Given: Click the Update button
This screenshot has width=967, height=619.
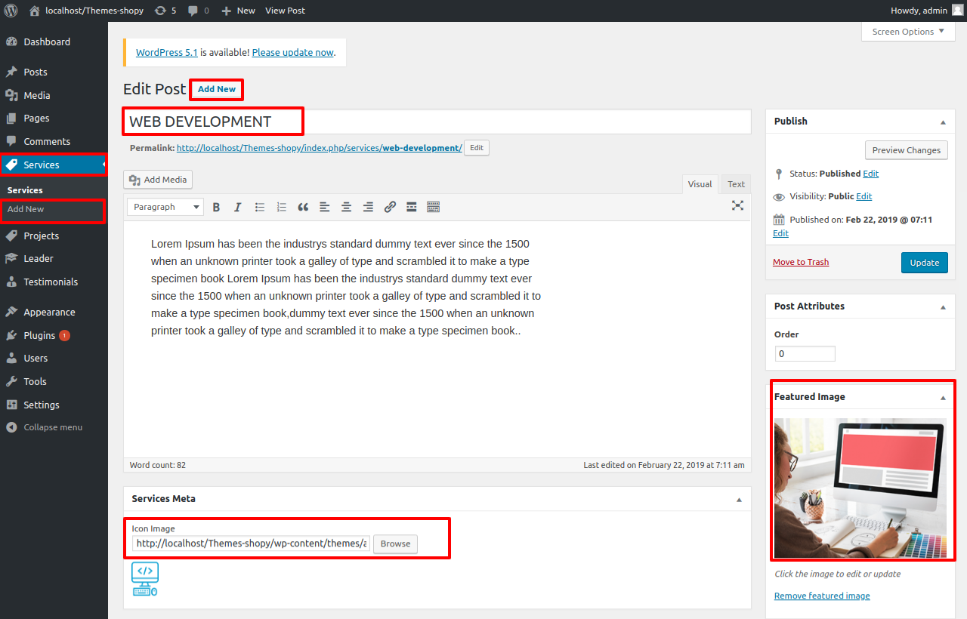Looking at the screenshot, I should [924, 263].
